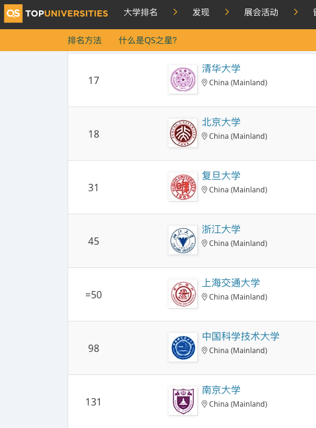Viewport: 316px width, 428px height.
Task: Open the Tsinghua University logo thumbnail
Action: coord(183,79)
